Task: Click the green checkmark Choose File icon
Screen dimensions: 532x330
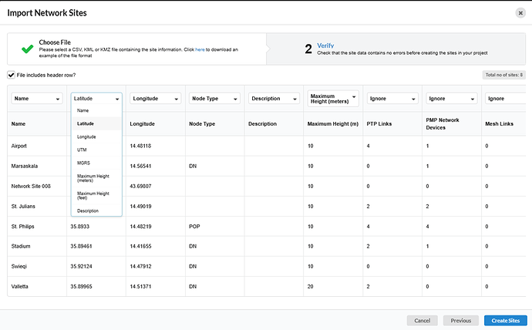Action: (27, 49)
